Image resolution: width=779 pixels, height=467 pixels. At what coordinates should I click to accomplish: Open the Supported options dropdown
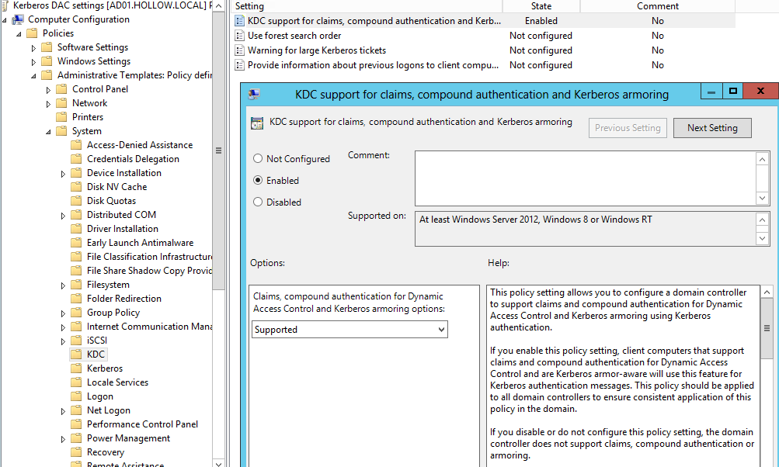(x=350, y=330)
